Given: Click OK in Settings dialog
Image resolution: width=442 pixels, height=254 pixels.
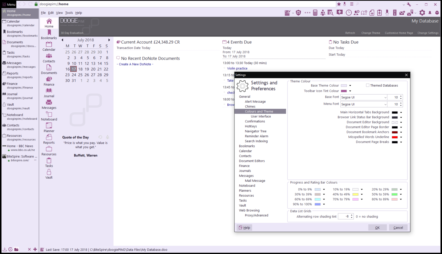Looking at the screenshot, I should (x=377, y=227).
